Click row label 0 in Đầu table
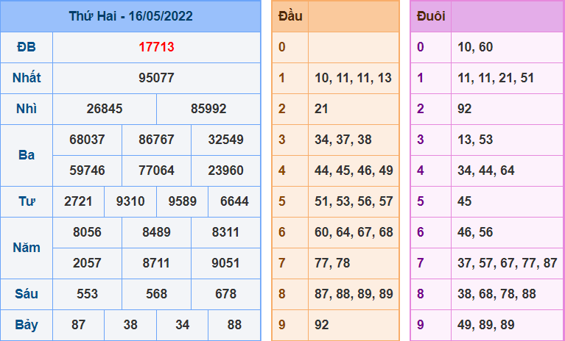This screenshot has height=341, width=565. click(282, 47)
